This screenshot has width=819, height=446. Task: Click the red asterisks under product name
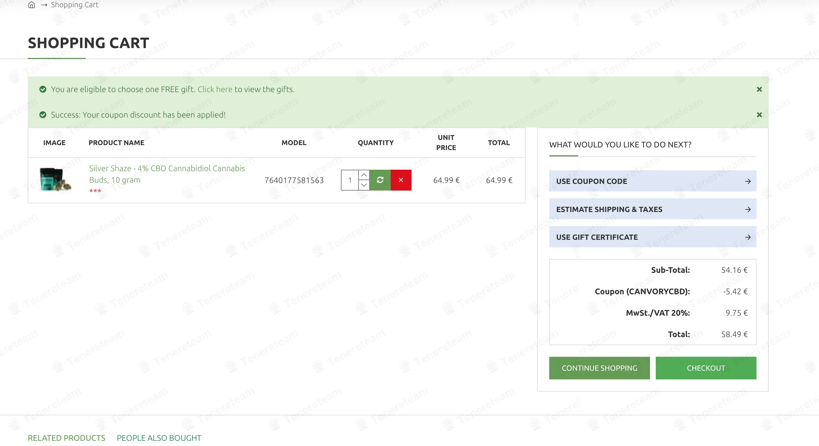(95, 191)
